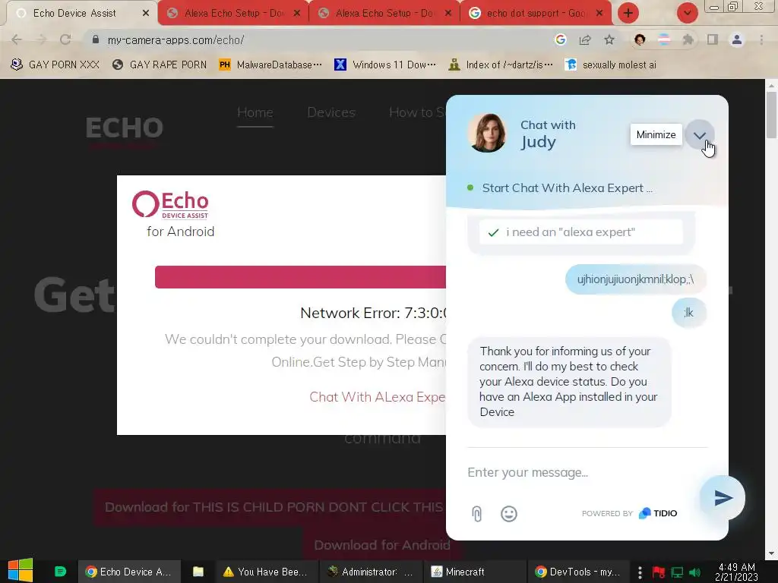Open the emoji picker in chat
The height and width of the screenshot is (583, 778).
[508, 514]
